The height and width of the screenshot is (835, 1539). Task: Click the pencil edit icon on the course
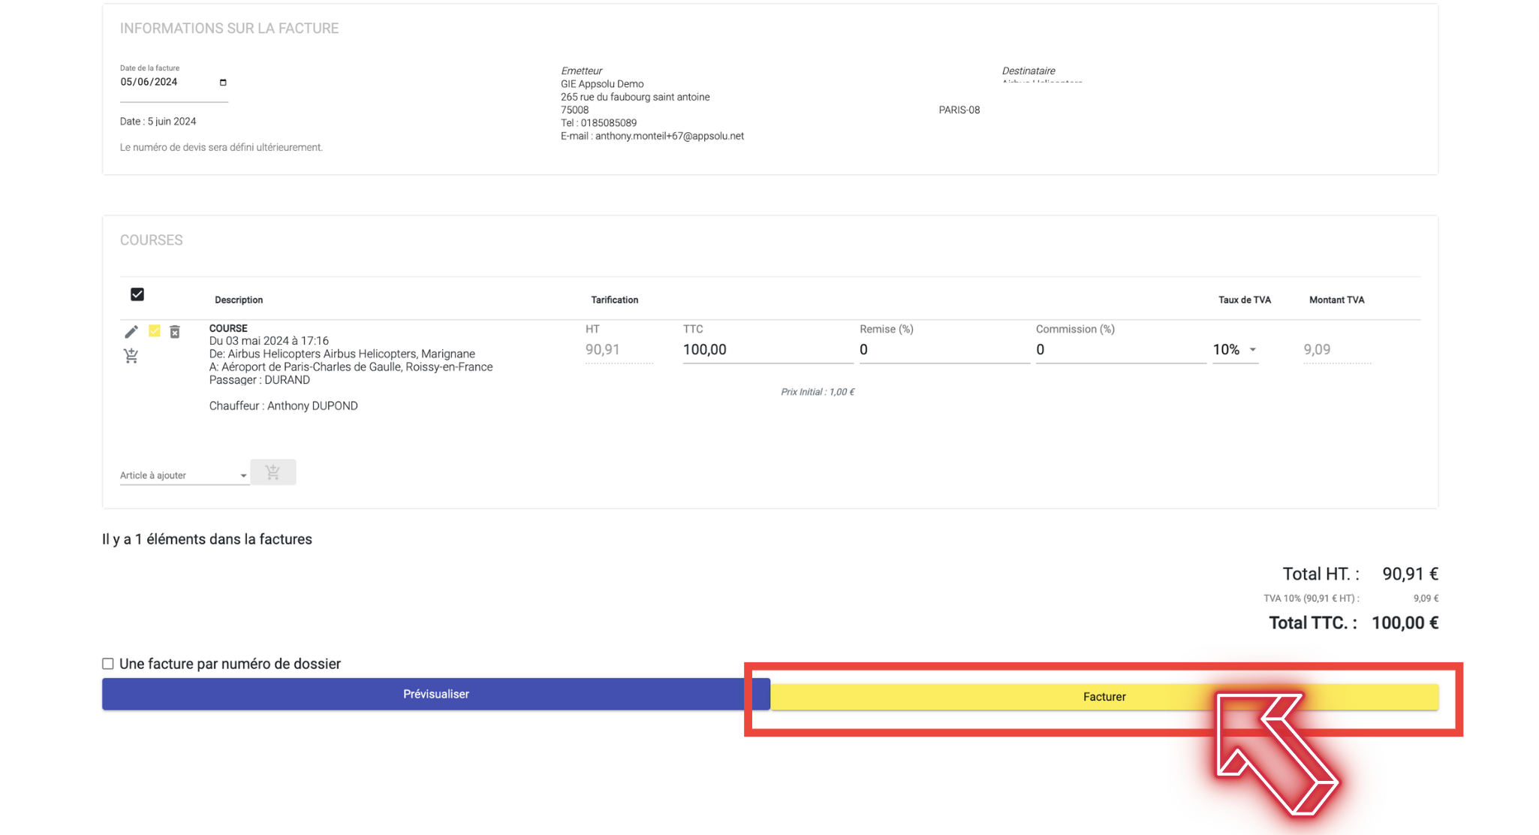coord(131,332)
